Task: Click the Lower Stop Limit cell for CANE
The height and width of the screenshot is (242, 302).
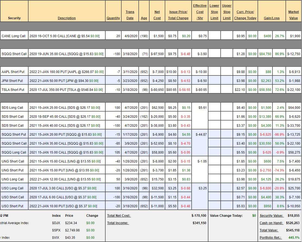Action: [214, 36]
